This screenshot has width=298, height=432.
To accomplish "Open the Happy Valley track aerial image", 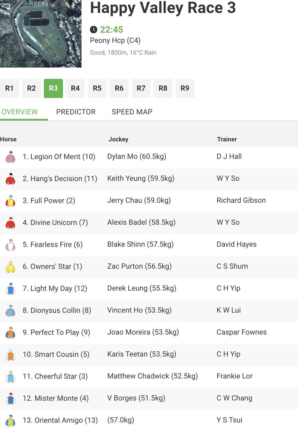I will tap(41, 34).
